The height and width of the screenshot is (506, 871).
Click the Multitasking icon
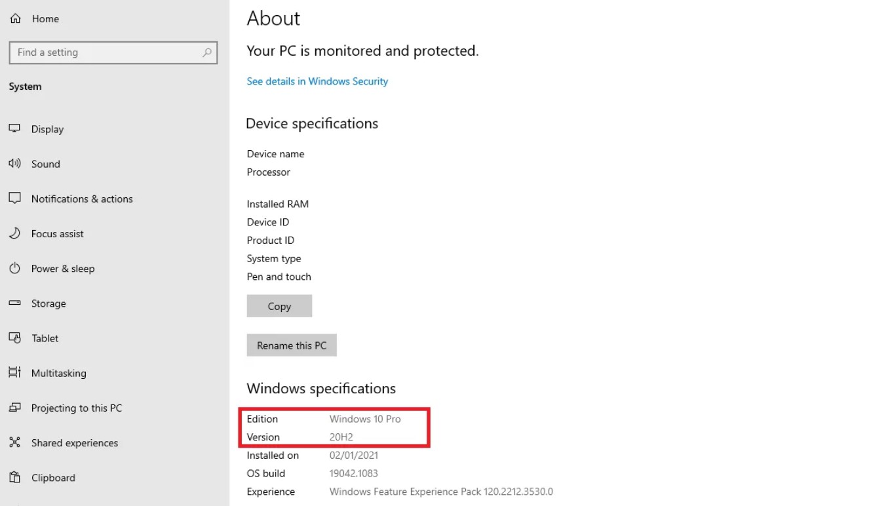(x=14, y=373)
